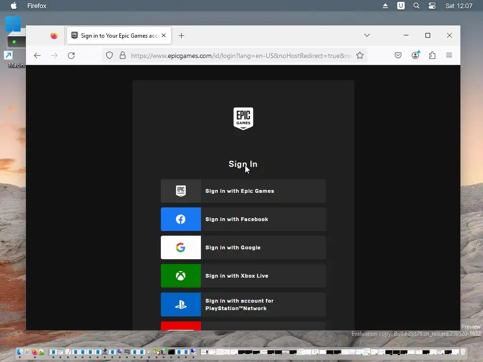Screen dimensions: 483x362
Task: Open the Trash in the Dock
Action: tap(463, 352)
